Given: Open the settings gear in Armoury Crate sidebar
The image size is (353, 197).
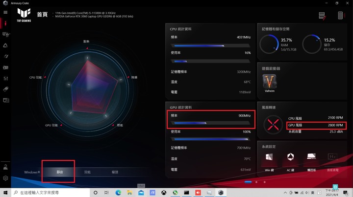Looking at the screenshot, I should pyautogui.click(x=5, y=178).
